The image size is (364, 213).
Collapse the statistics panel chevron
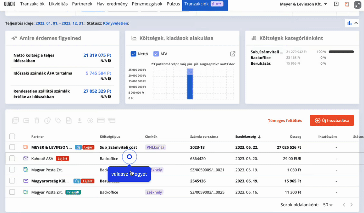click(356, 23)
